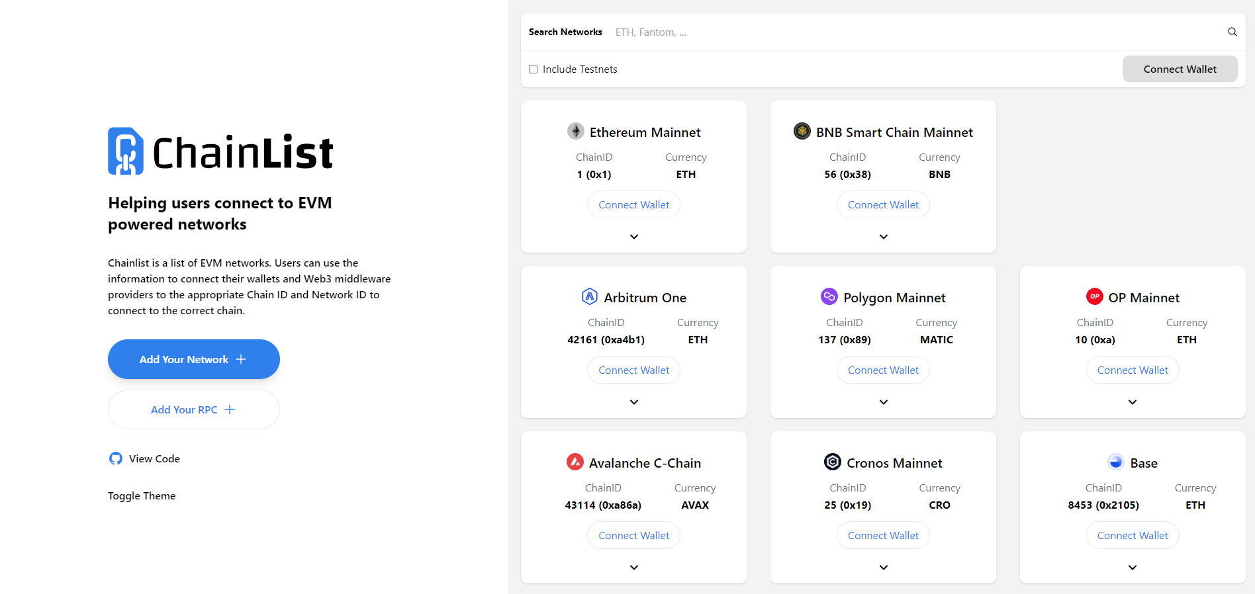Expand the BNB Smart Chain Mainnet card
This screenshot has width=1255, height=594.
(884, 237)
